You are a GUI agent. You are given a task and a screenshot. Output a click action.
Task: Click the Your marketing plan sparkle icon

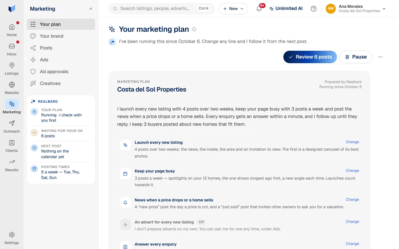pos(112,29)
